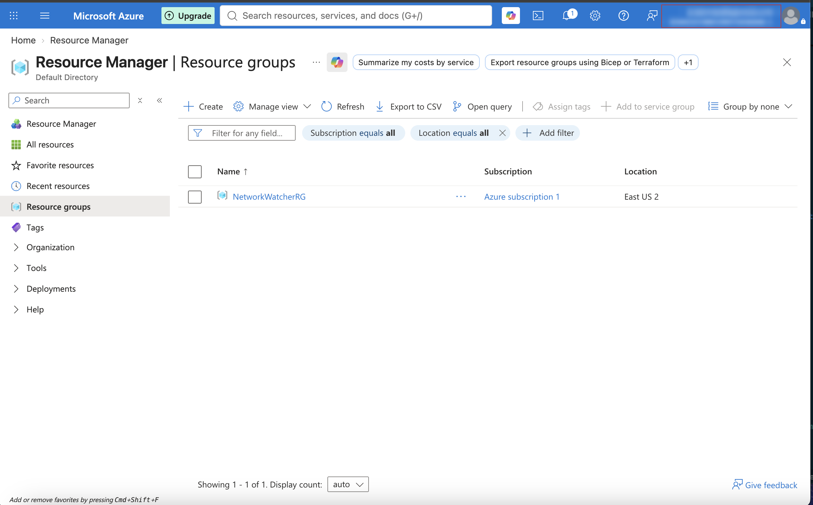The width and height of the screenshot is (813, 505).
Task: Clear the sidebar search with the X
Action: [x=140, y=100]
